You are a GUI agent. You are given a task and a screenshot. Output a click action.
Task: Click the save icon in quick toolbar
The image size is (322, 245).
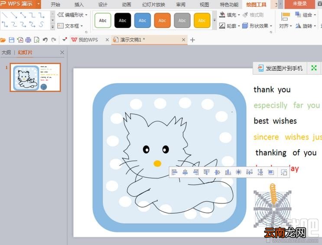12,40
